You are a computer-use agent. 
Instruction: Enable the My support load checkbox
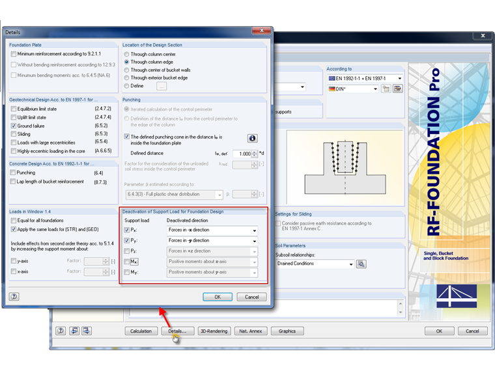coord(126,272)
